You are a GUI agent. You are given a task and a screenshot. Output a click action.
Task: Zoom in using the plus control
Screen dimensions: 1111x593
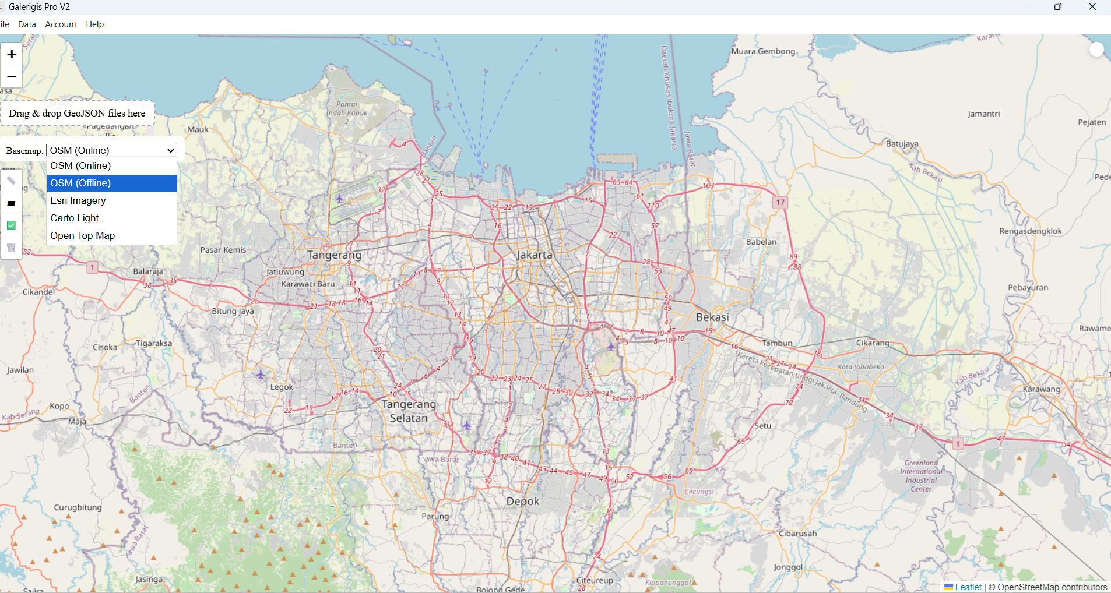coord(11,54)
